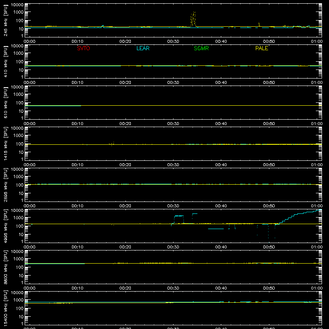Click the 410 MHz [SFU] axis title
This screenshot has height=329, width=329.
(x=5, y=61)
